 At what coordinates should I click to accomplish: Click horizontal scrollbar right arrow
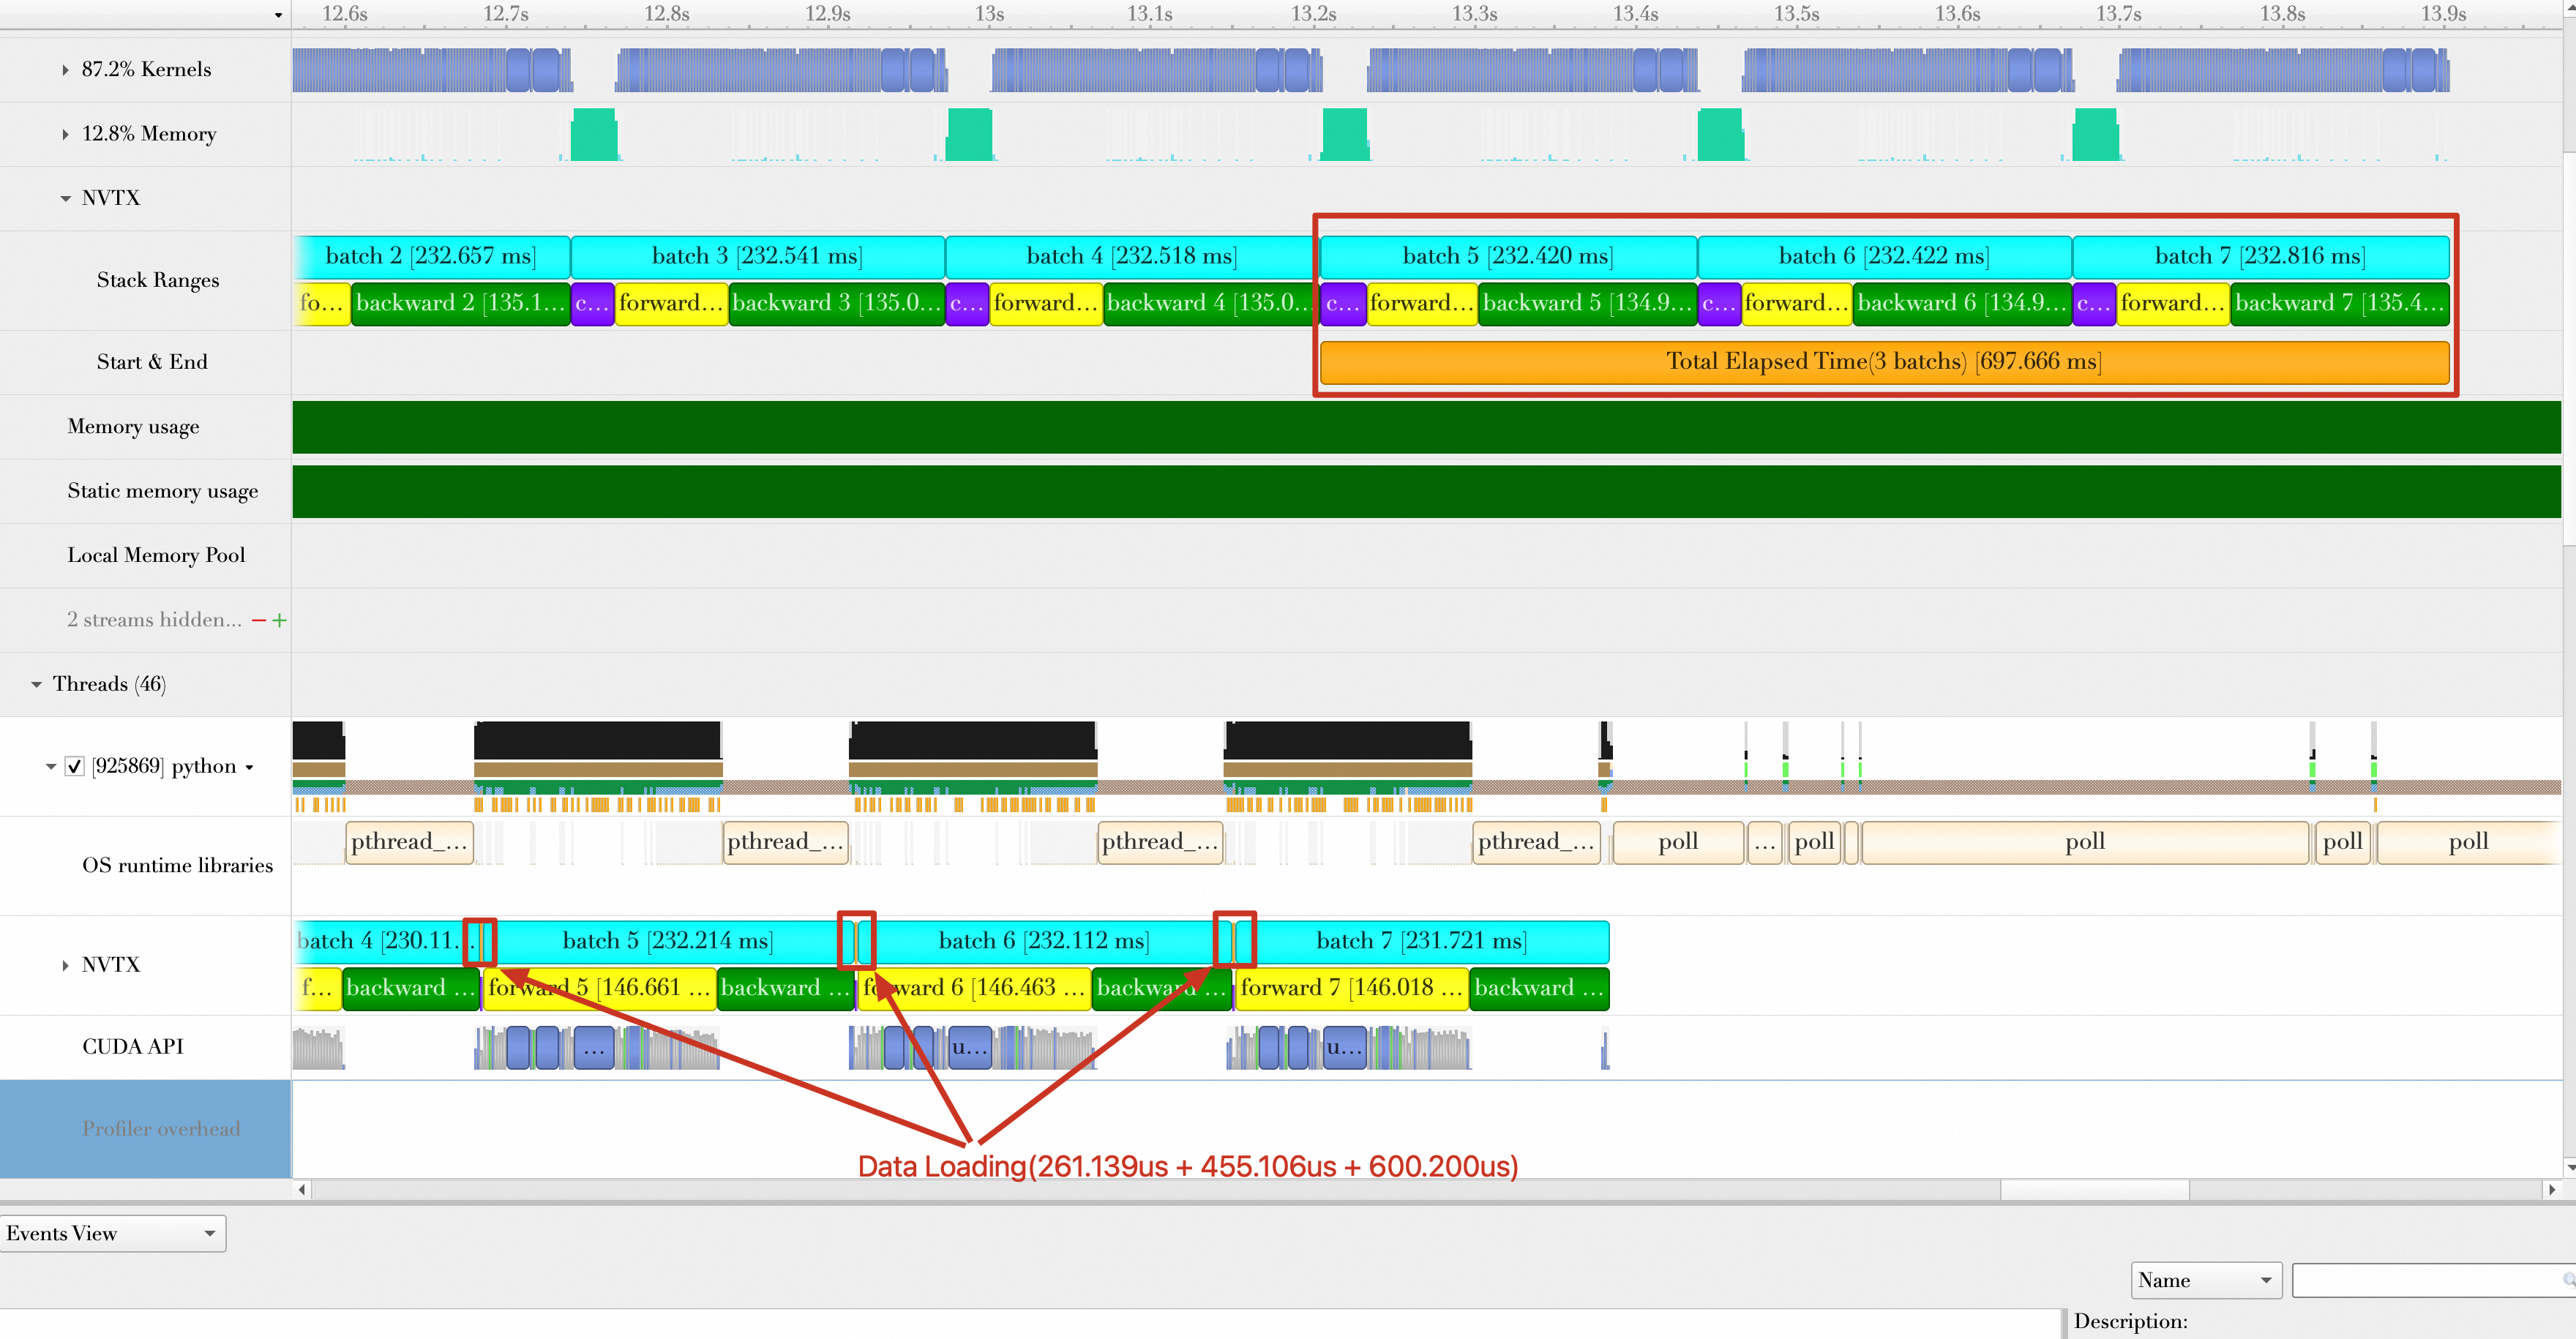tap(2551, 1189)
